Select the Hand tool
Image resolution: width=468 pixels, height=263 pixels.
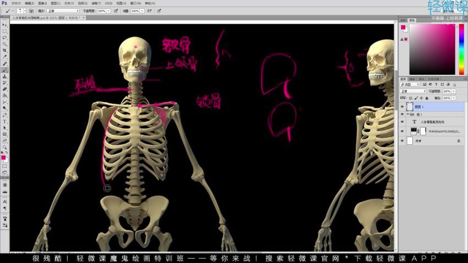[x=4, y=141]
